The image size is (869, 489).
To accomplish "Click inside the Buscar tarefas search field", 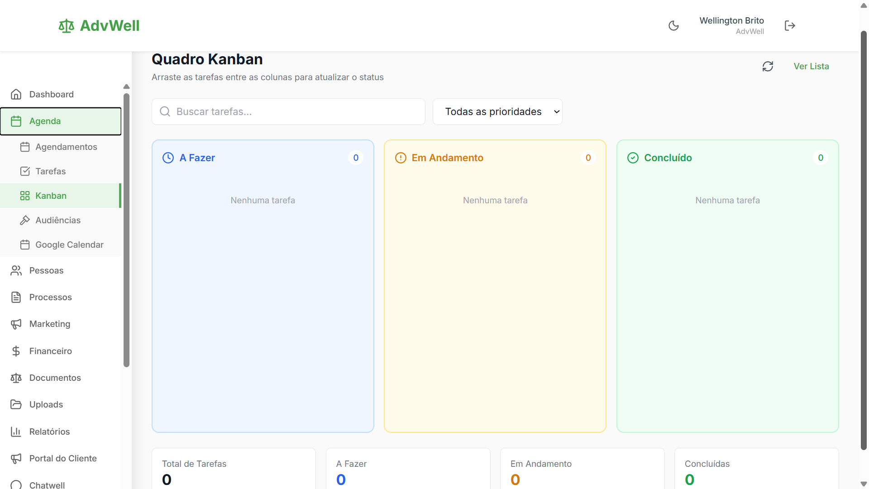I will pos(288,111).
